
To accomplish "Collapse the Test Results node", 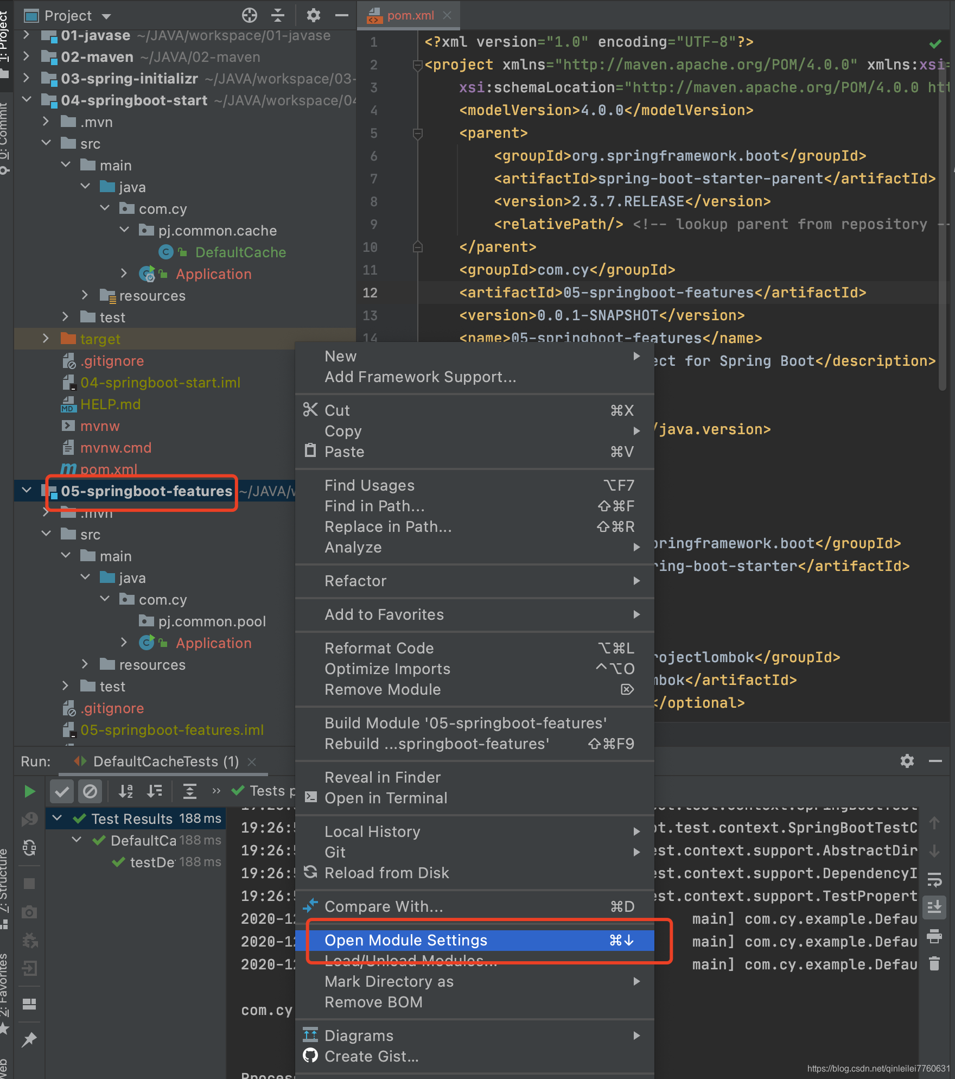I will point(58,818).
